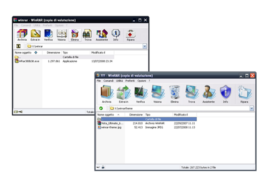Open ? help menu in ??? window

[149, 81]
